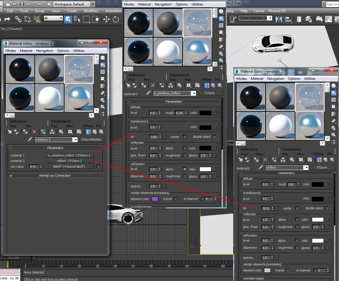Activate the Select Object tool

68,19
